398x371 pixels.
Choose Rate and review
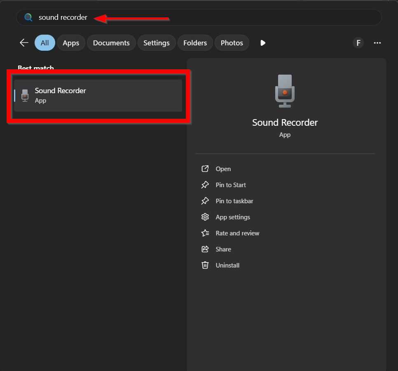(237, 233)
